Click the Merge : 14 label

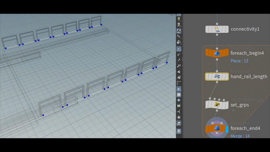pyautogui.click(x=240, y=136)
